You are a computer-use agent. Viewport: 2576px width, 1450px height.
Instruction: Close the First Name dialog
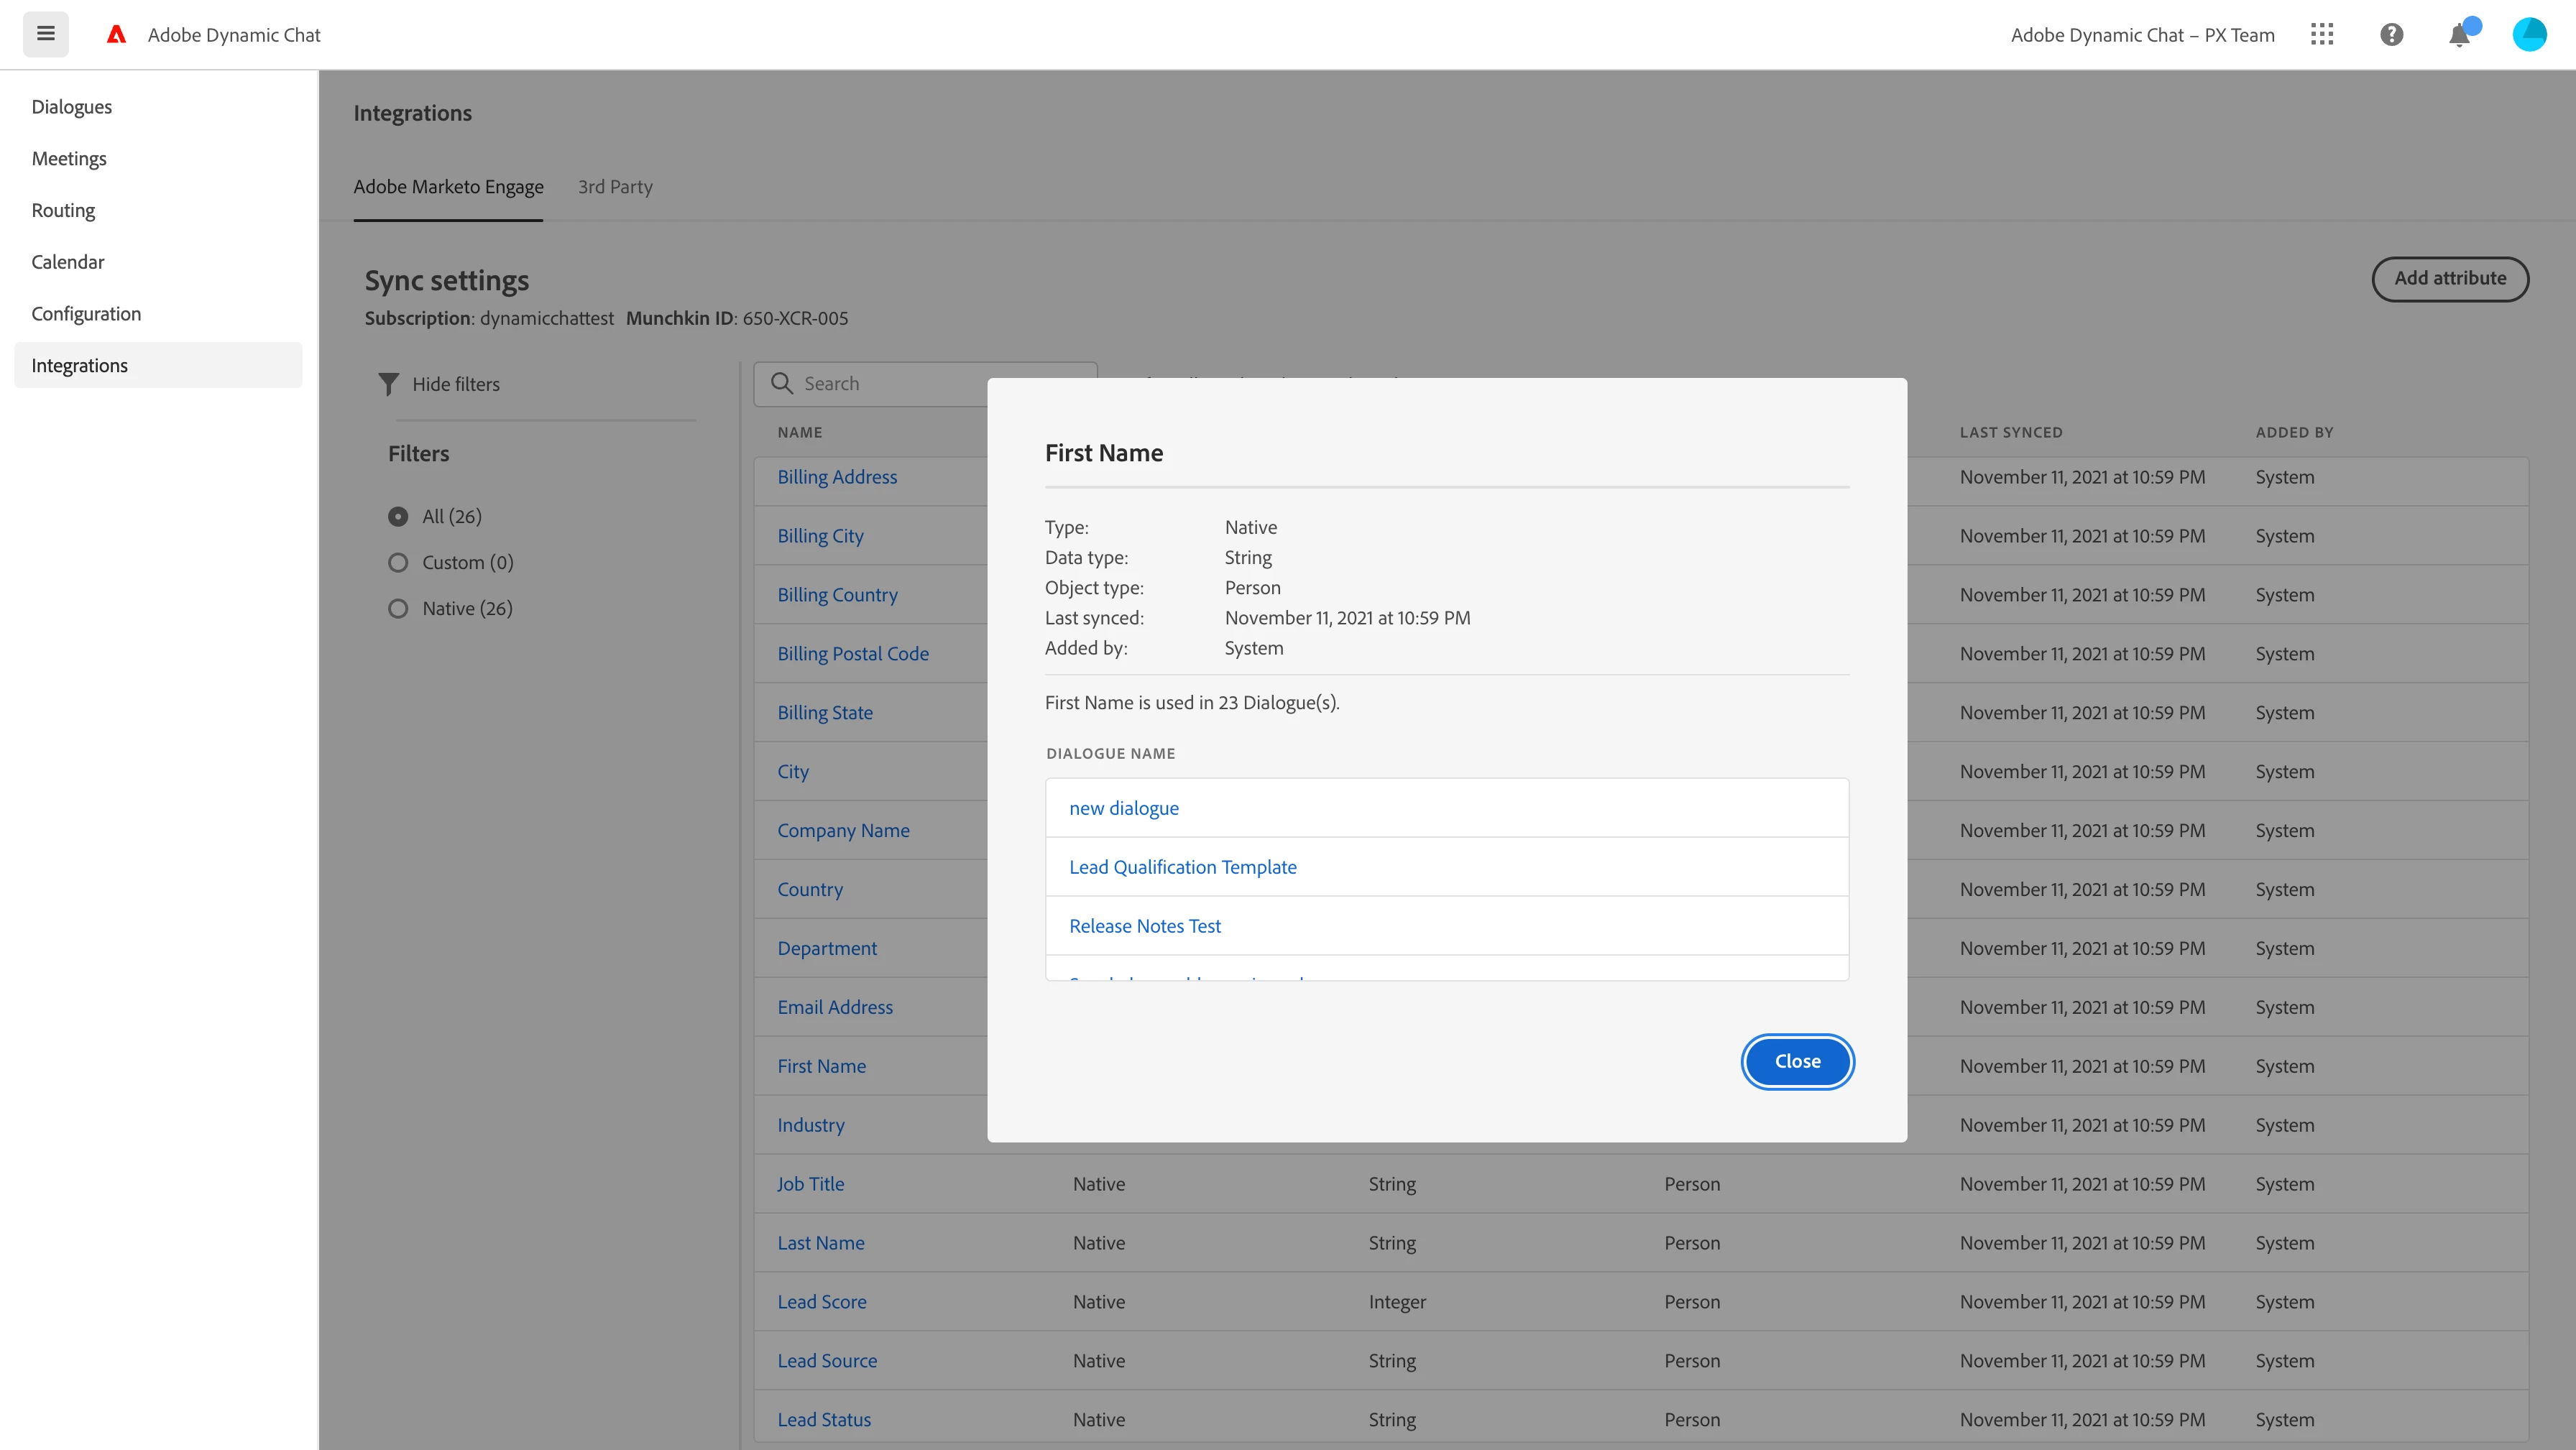[x=1797, y=1061]
